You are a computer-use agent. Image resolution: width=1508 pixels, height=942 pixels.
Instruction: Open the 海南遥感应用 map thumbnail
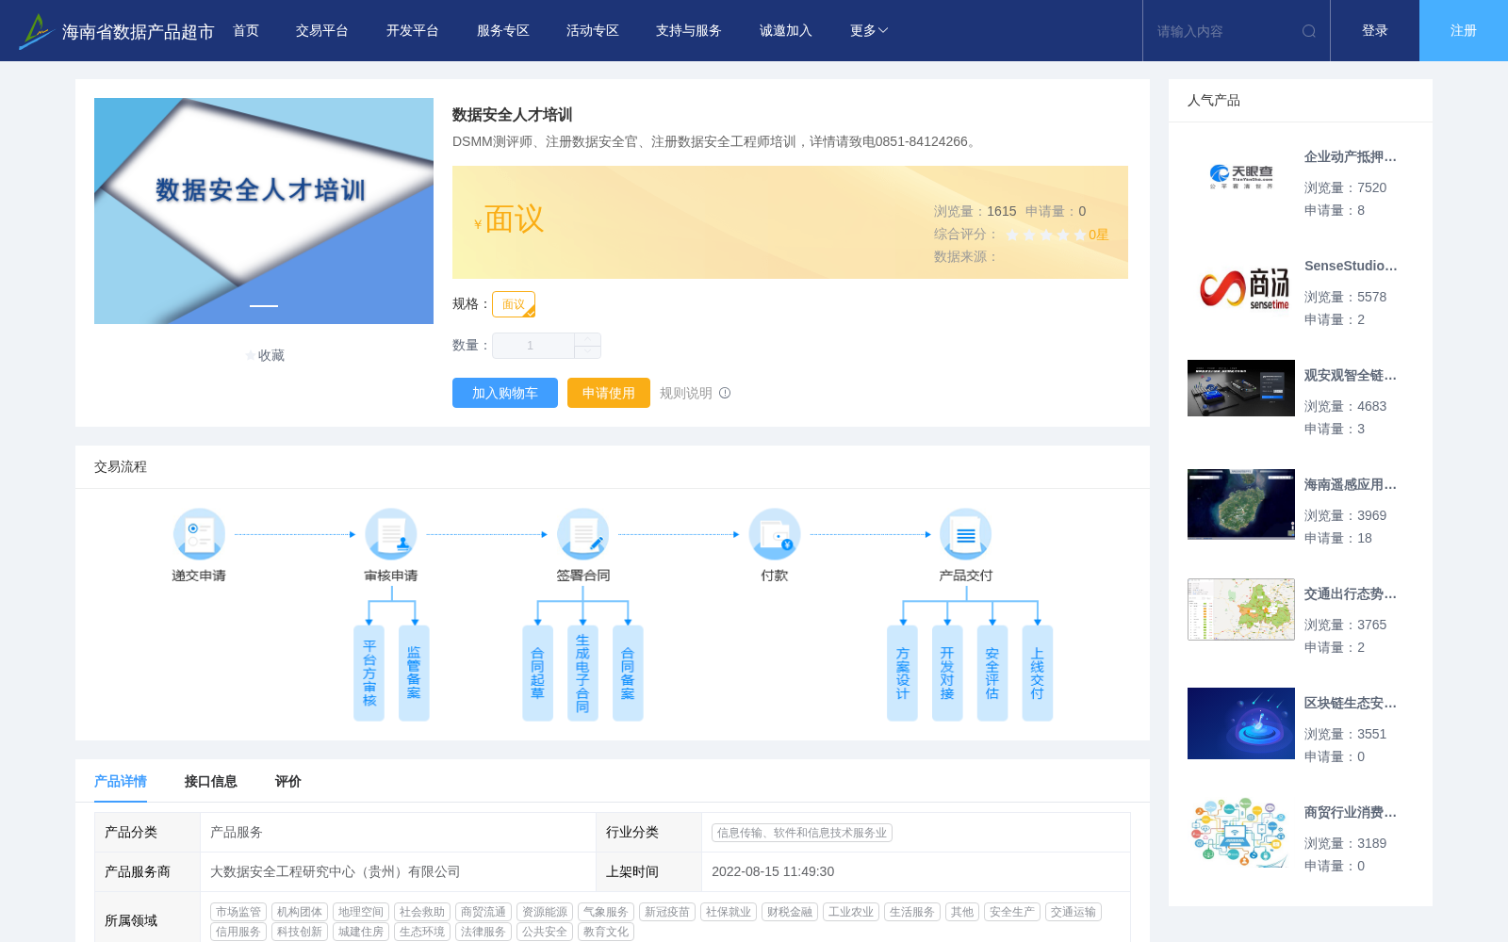coord(1241,505)
